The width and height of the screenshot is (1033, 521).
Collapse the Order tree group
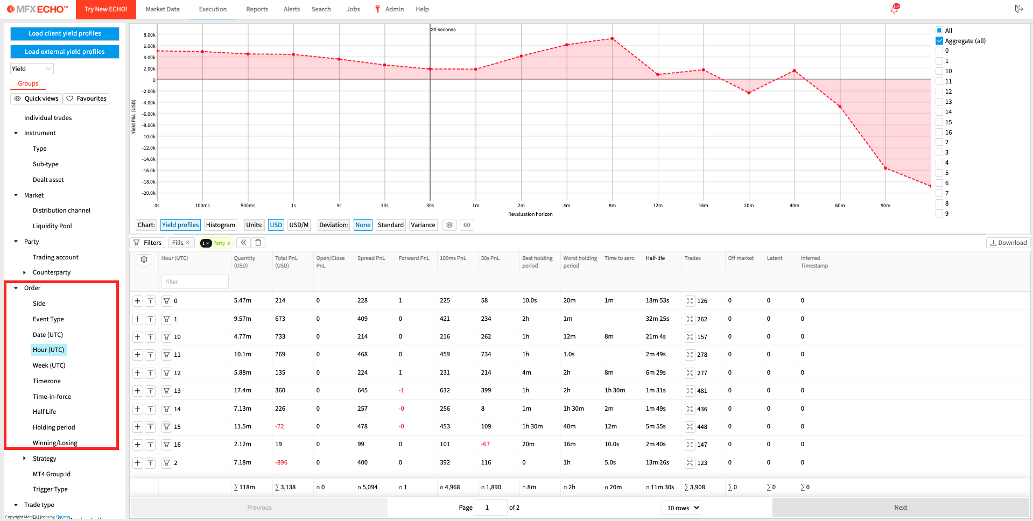coord(16,288)
